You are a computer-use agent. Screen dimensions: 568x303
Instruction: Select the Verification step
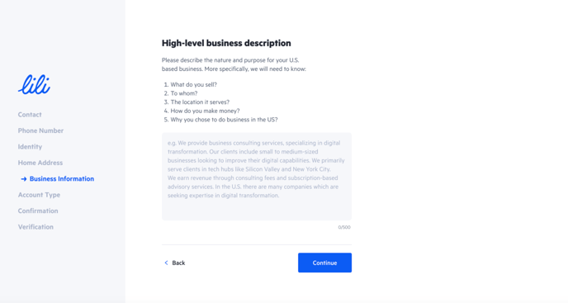coord(35,227)
